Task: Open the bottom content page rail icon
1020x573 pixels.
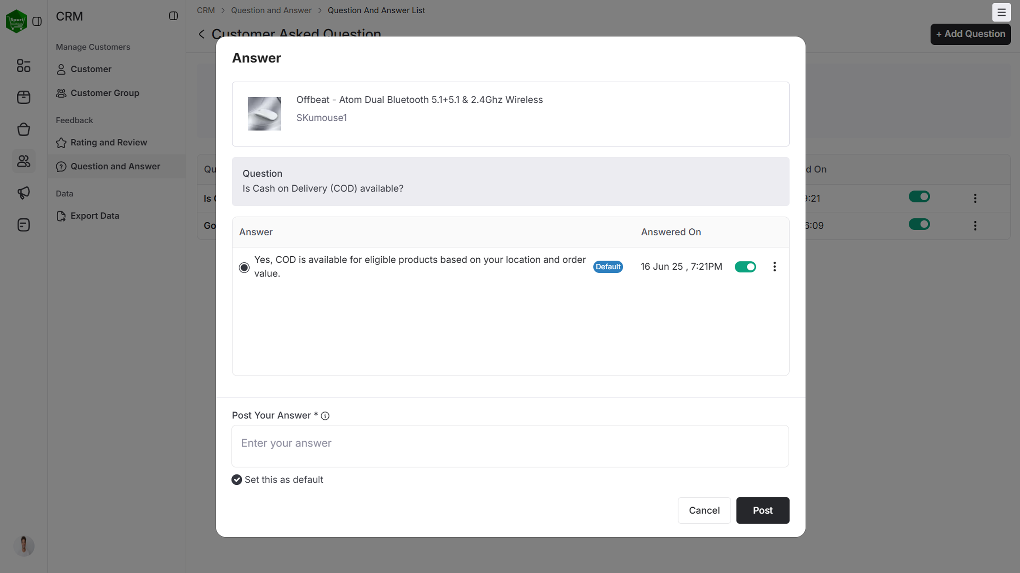Action: click(x=23, y=225)
